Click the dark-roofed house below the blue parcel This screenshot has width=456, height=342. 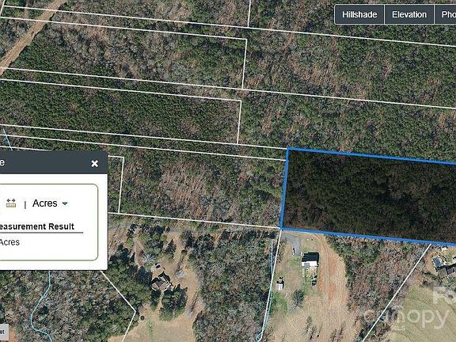click(310, 260)
